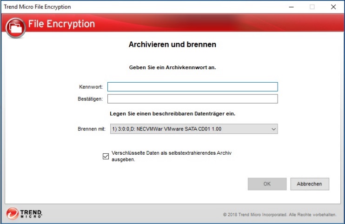
Task: Click into the Bestätigen confirmation field
Action: 192,99
